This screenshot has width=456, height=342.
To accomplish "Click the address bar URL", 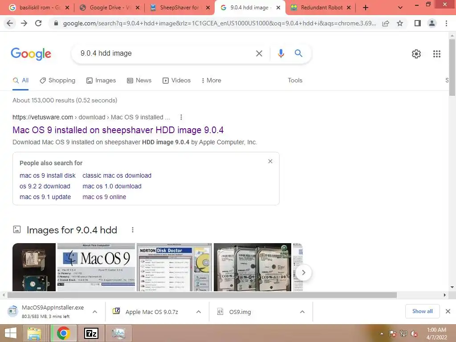I will 219,23.
